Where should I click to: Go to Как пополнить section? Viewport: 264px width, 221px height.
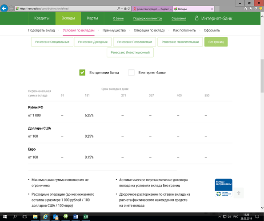(x=184, y=31)
